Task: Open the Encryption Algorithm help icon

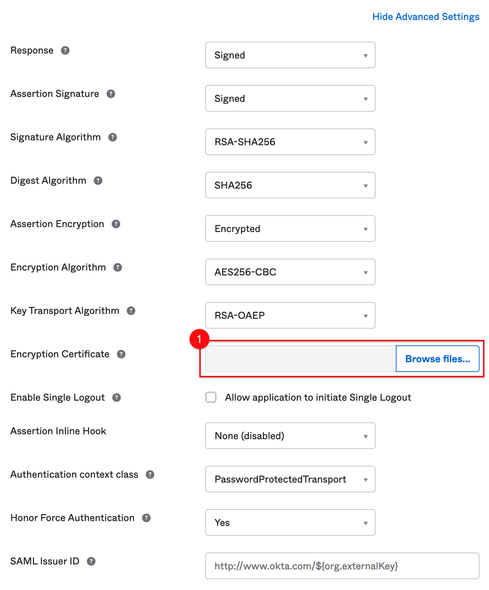Action: click(118, 267)
